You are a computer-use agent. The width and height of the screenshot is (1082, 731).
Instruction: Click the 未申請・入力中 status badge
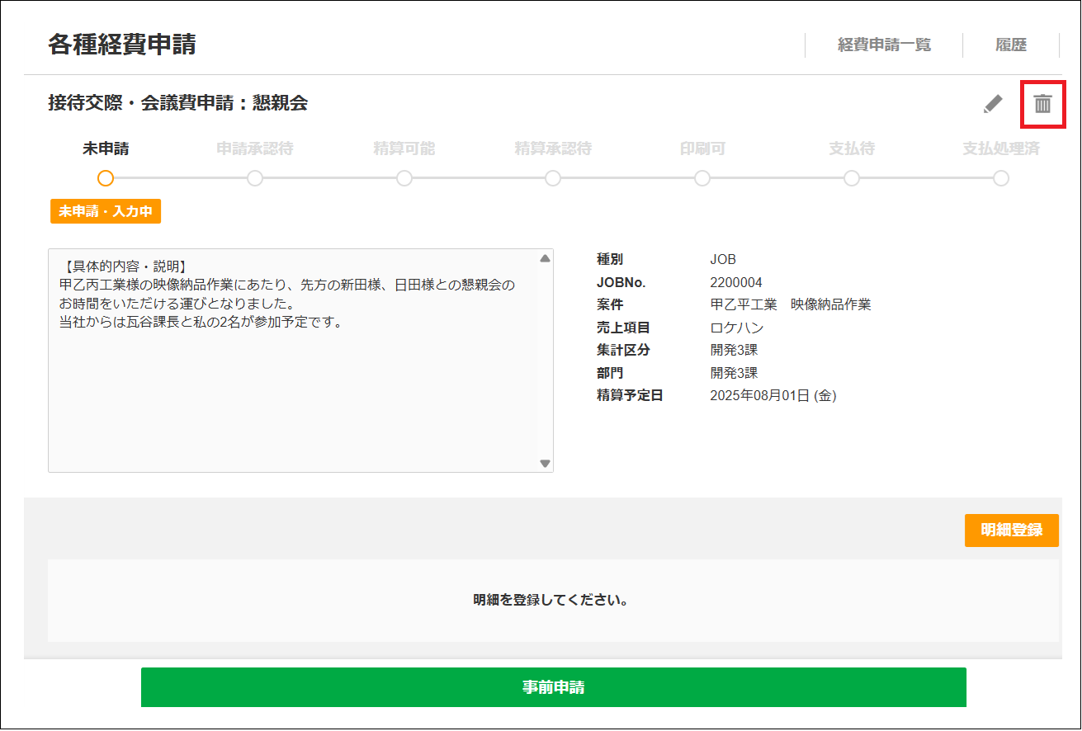click(106, 211)
